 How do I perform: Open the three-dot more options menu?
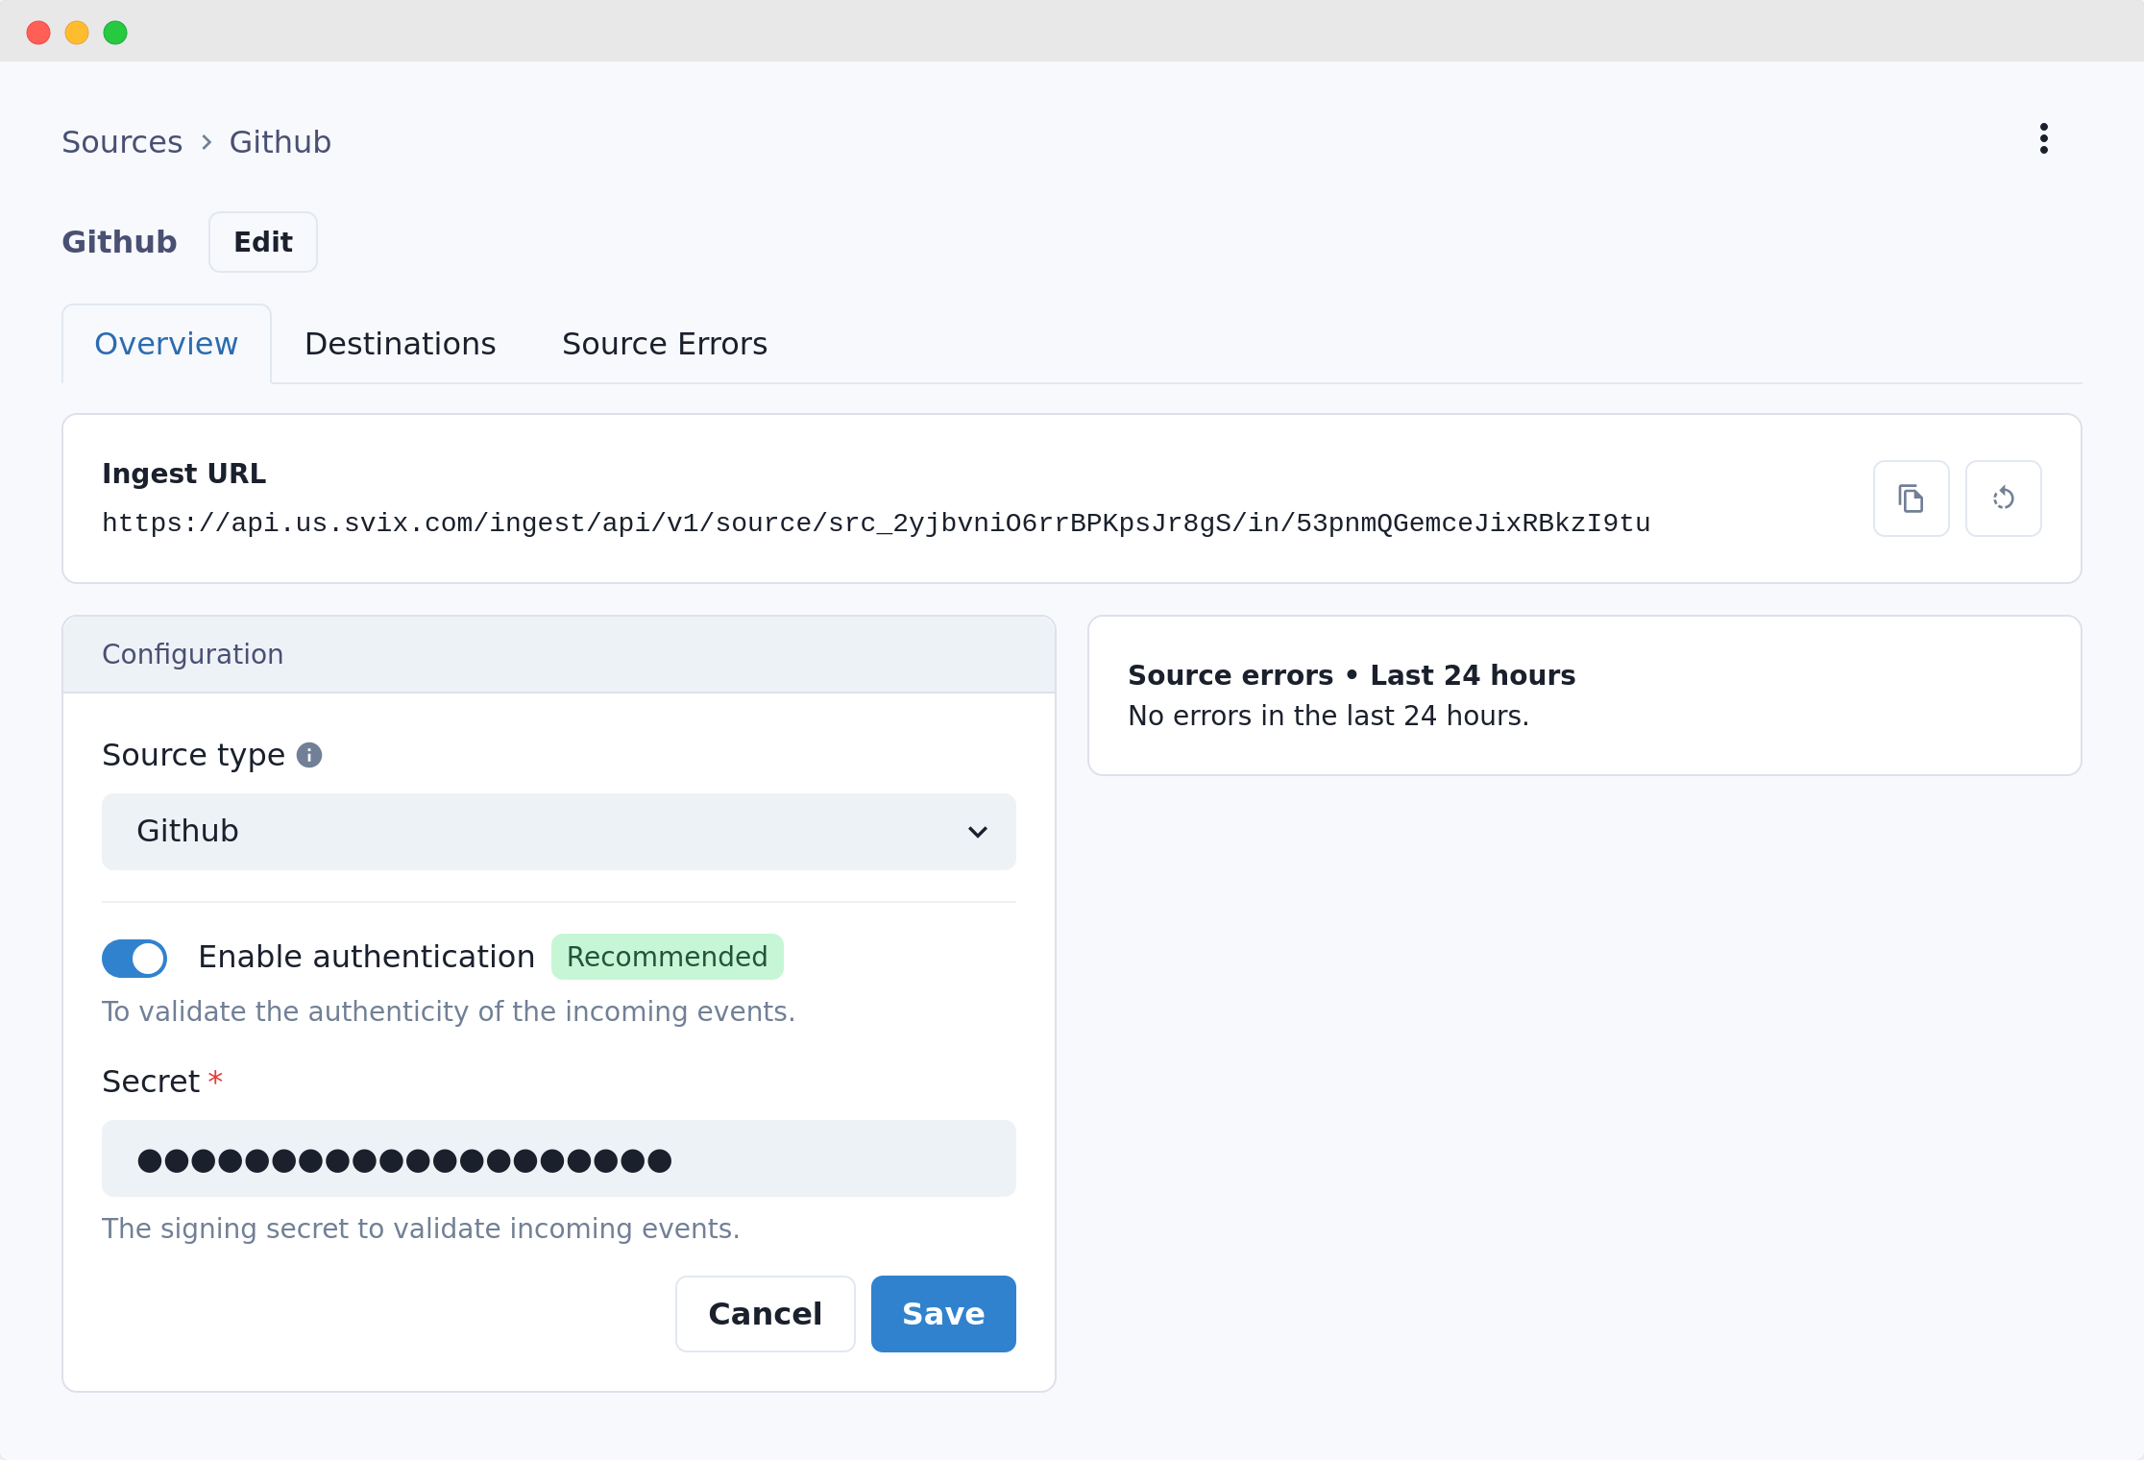[x=2043, y=139]
